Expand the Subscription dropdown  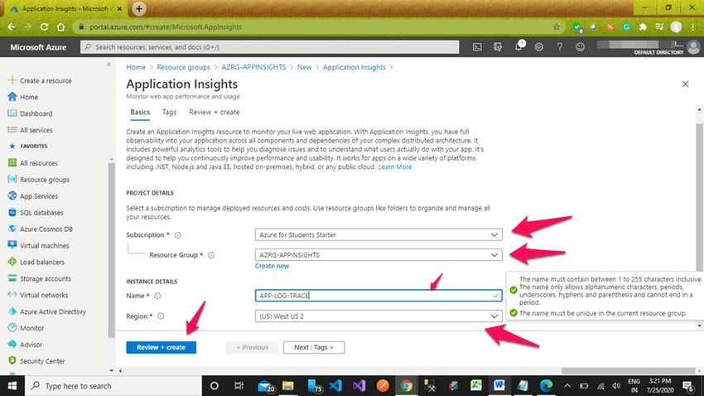(x=379, y=234)
